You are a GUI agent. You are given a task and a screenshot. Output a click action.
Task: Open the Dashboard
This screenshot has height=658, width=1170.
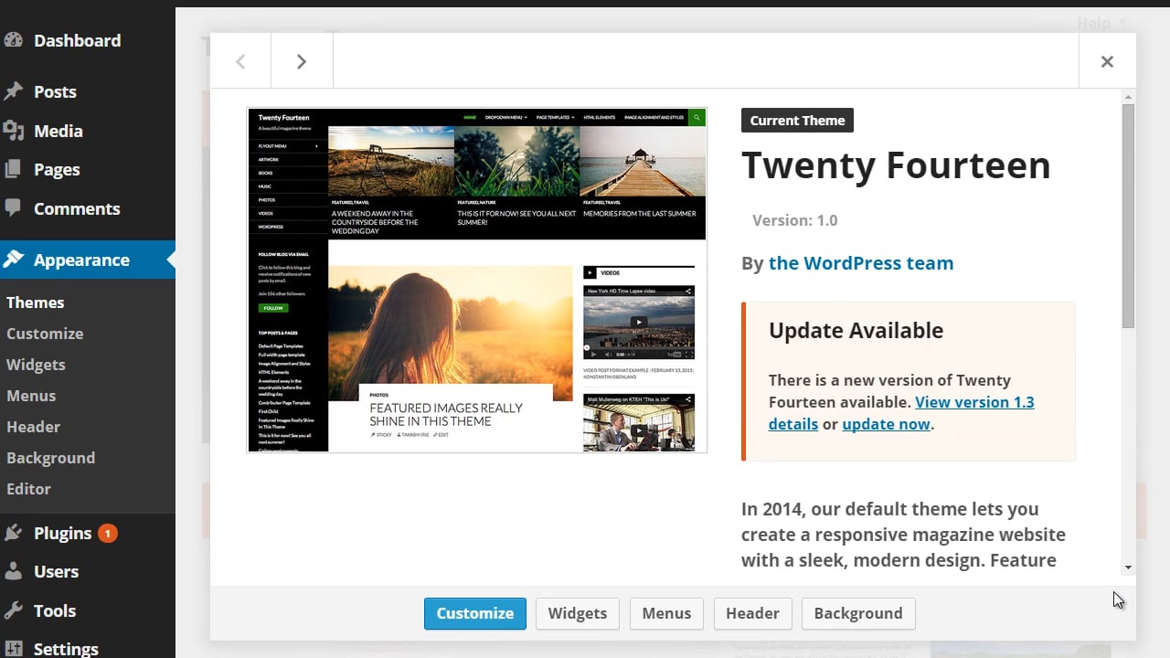click(x=13, y=40)
